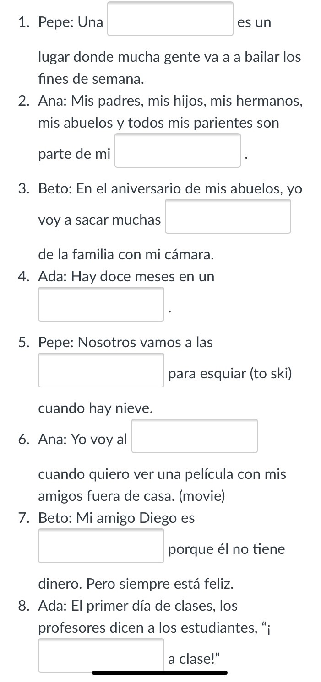Tap the line "amigos fuera de casa. (movie)"
The width and height of the screenshot is (321, 682).
pyautogui.click(x=132, y=496)
